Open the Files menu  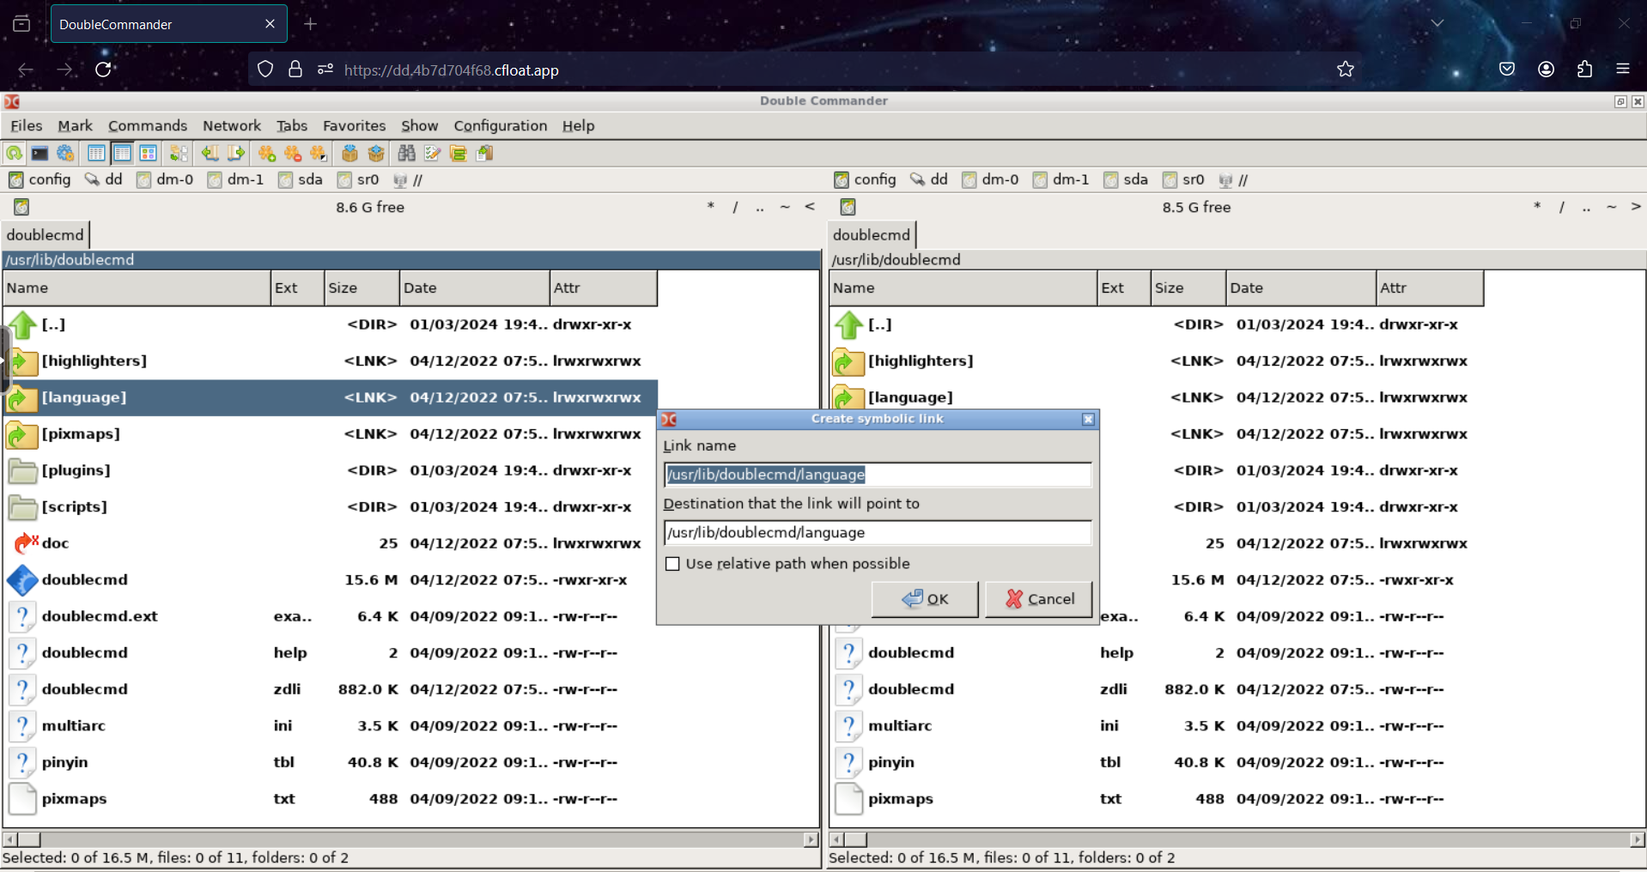[26, 125]
